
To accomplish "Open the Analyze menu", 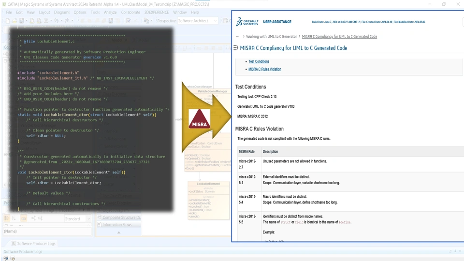I will click(x=110, y=12).
